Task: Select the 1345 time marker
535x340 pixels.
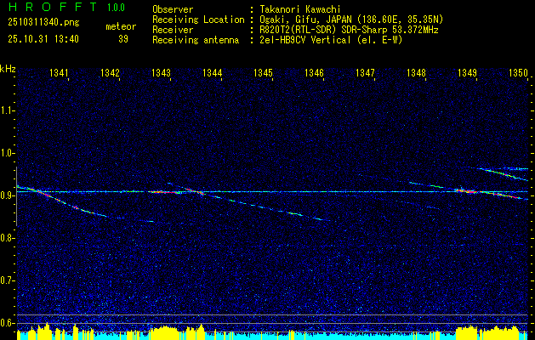Action: click(x=263, y=73)
